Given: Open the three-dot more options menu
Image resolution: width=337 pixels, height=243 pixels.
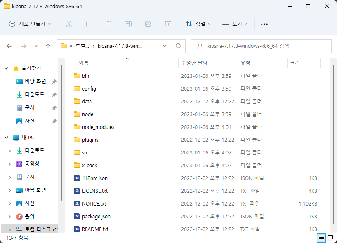Looking at the screenshot, I should coord(264,24).
